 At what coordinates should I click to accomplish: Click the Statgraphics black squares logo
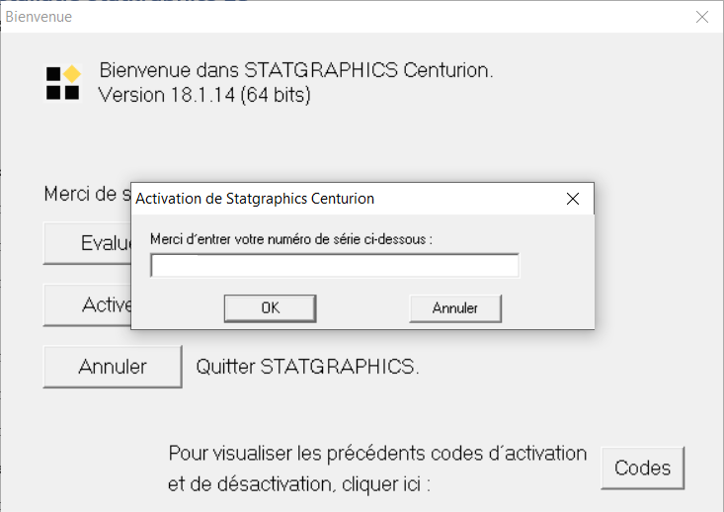point(63,83)
